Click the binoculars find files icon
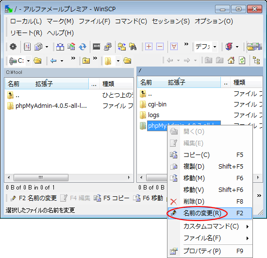The width and height of the screenshot is (267, 258). pyautogui.click(x=133, y=47)
